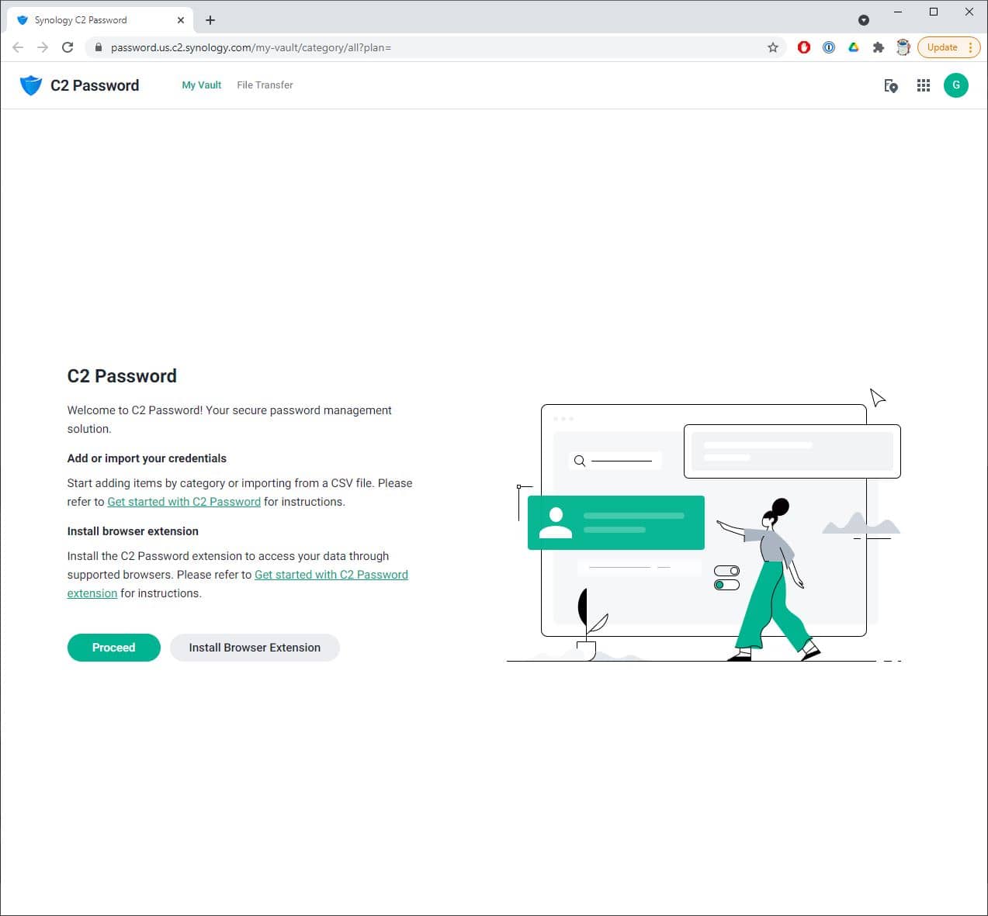Screen dimensions: 988x916
Task: Open the red ad blocker extension icon
Action: click(804, 47)
